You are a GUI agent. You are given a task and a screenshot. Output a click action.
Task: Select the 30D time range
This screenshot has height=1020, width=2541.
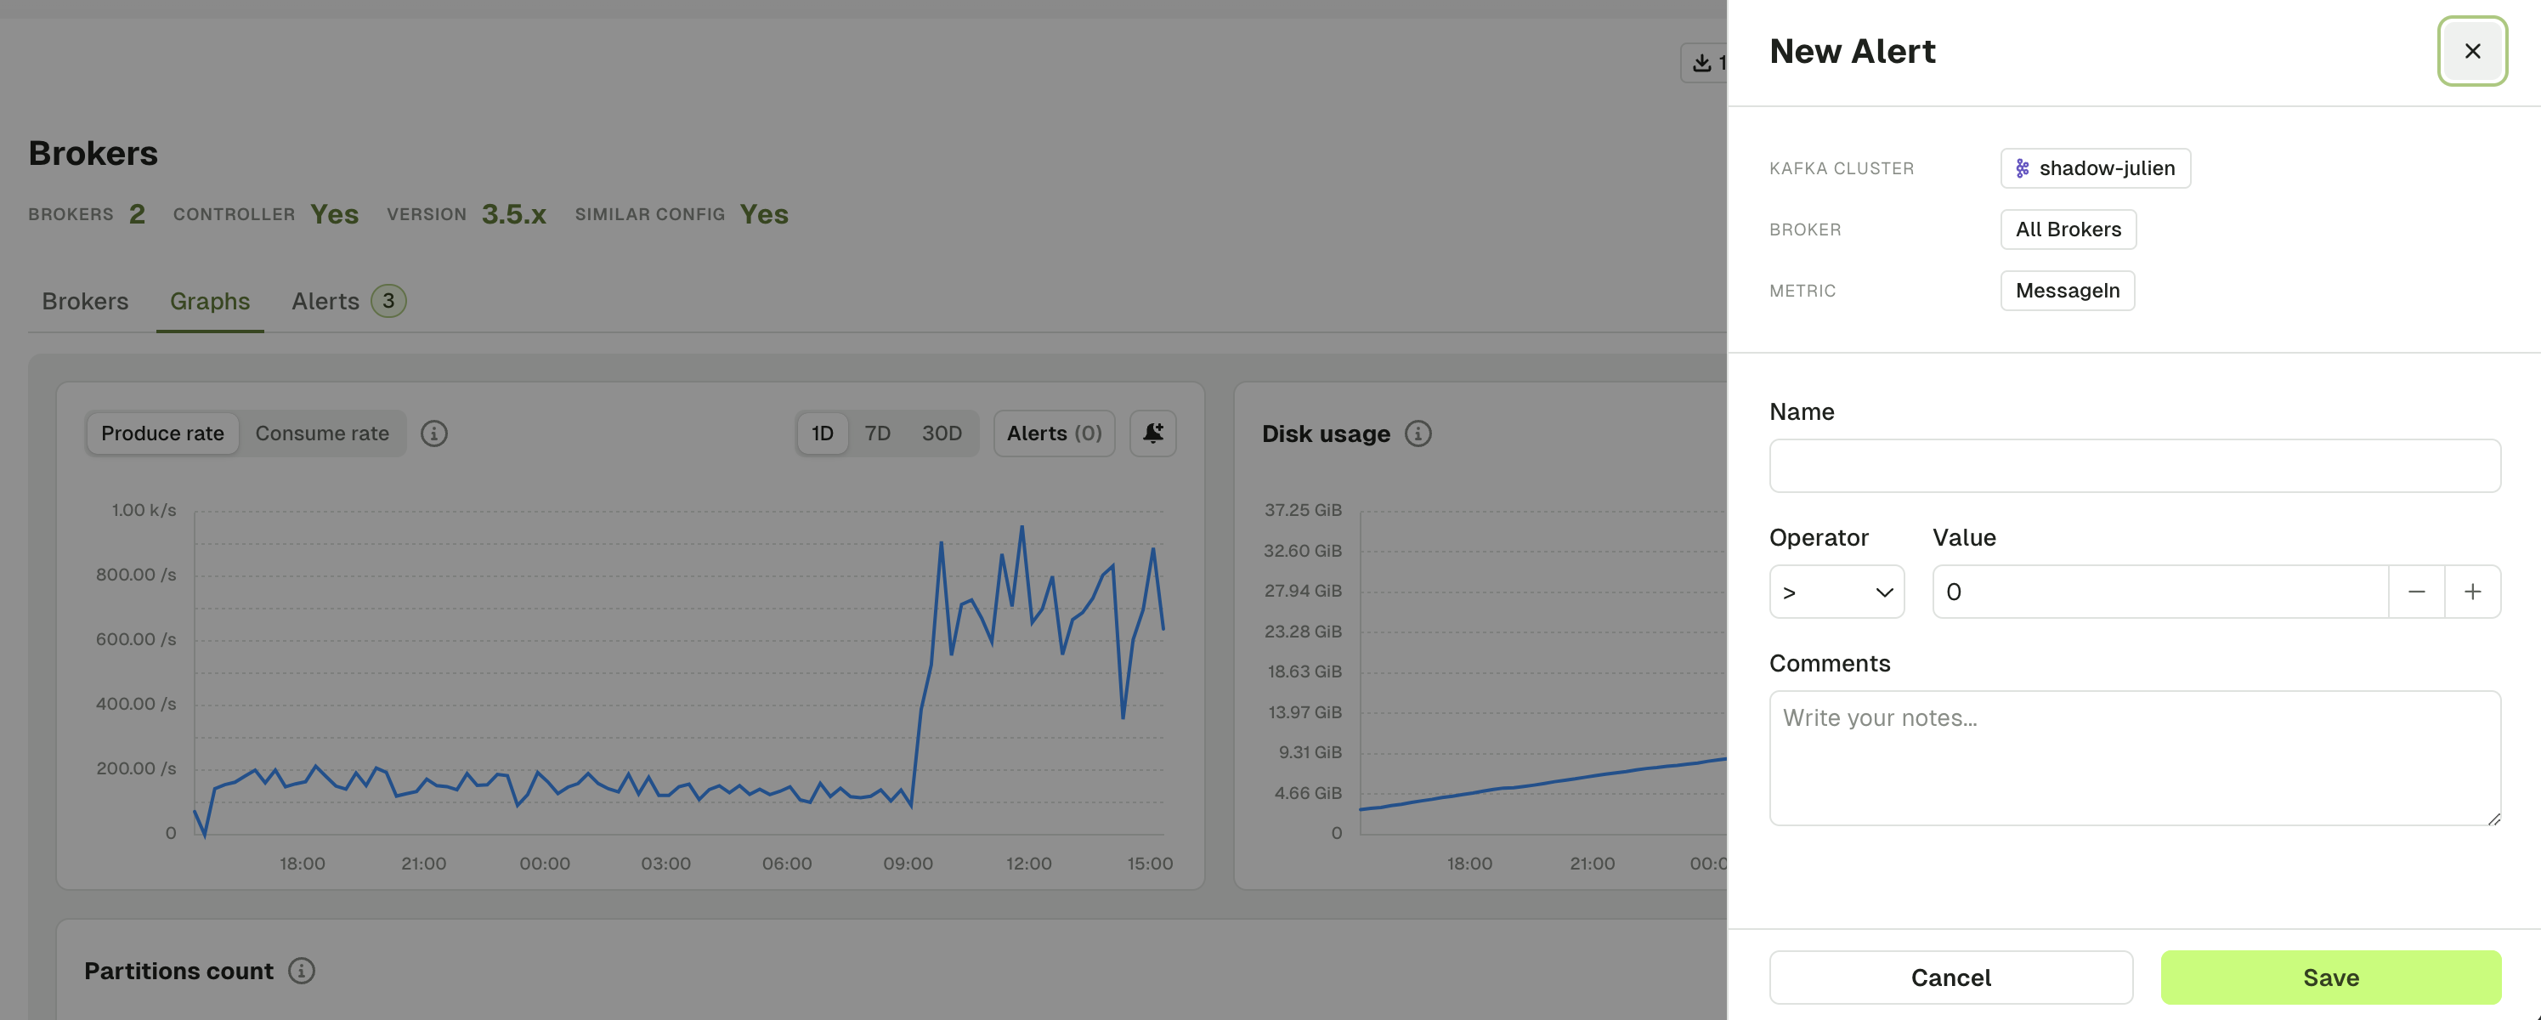click(x=941, y=433)
